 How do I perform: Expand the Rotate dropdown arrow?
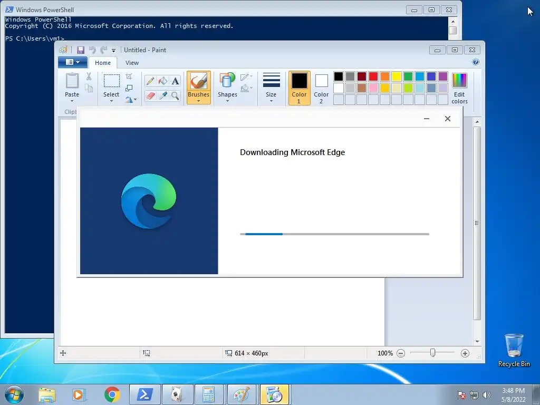point(135,100)
